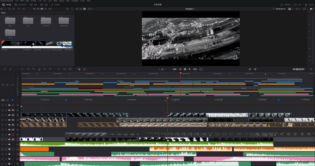Click the Full Screen (全屏) button
Image resolution: width=315 pixels, height=166 pixels.
(x=298, y=5)
